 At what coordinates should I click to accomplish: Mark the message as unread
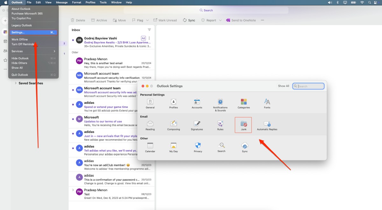tap(165, 20)
